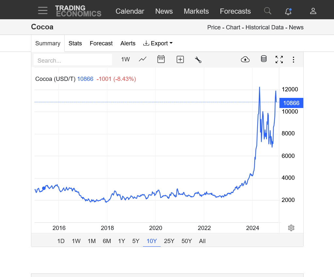334x277 pixels.
Task: Select the 1W time range below the chart
Action: (x=76, y=241)
